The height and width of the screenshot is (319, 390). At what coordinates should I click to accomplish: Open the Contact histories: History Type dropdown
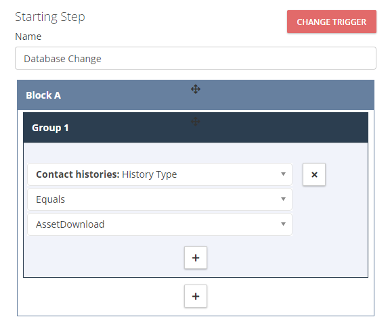[160, 174]
